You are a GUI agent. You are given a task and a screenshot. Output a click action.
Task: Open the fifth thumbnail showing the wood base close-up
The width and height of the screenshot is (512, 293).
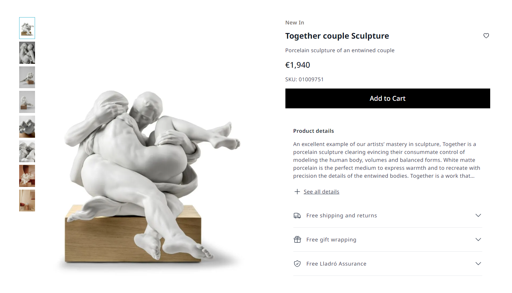(27, 127)
